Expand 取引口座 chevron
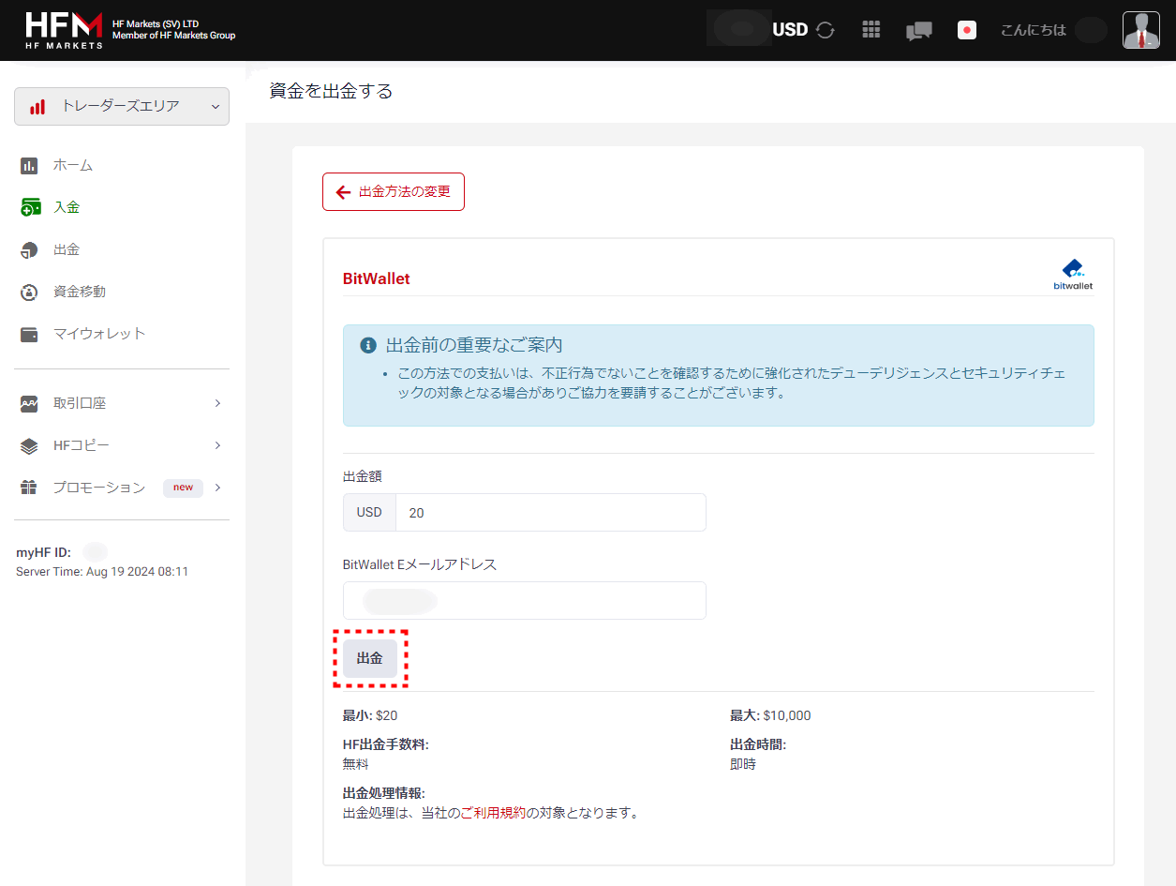1176x886 pixels. 217,403
